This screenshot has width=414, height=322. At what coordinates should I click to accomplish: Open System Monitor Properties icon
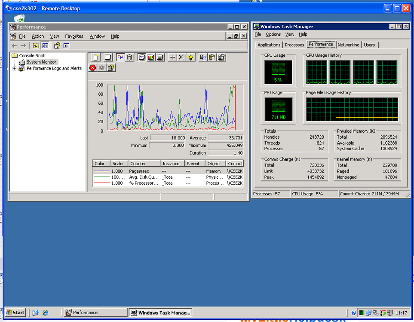(x=221, y=57)
